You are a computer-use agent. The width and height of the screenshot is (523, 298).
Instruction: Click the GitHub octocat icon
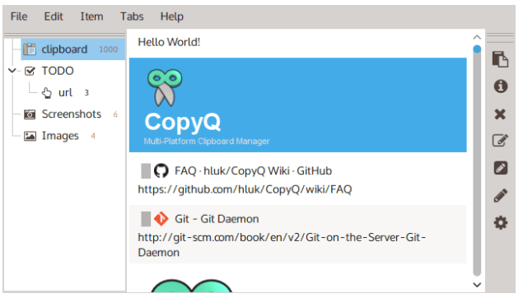point(161,170)
